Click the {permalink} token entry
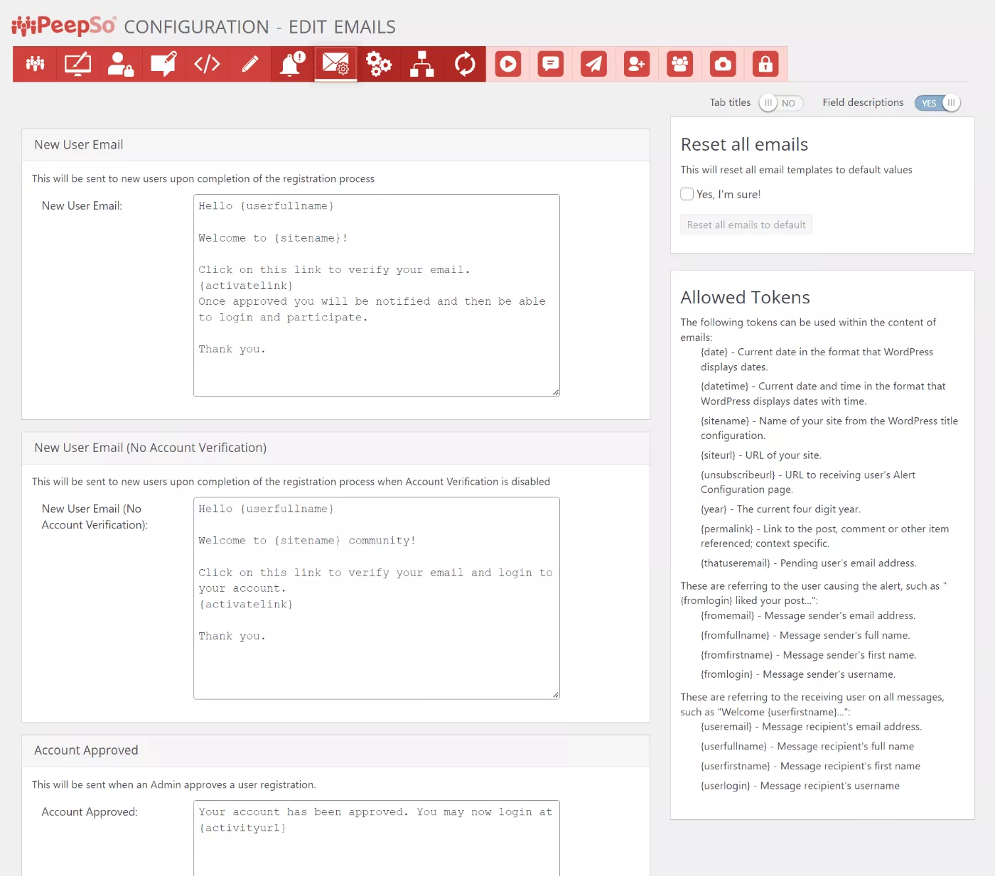Image resolution: width=995 pixels, height=876 pixels. tap(824, 536)
